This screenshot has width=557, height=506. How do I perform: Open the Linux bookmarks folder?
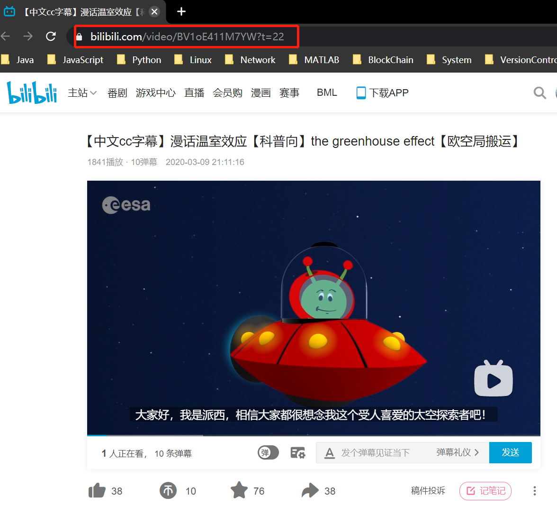pos(193,60)
